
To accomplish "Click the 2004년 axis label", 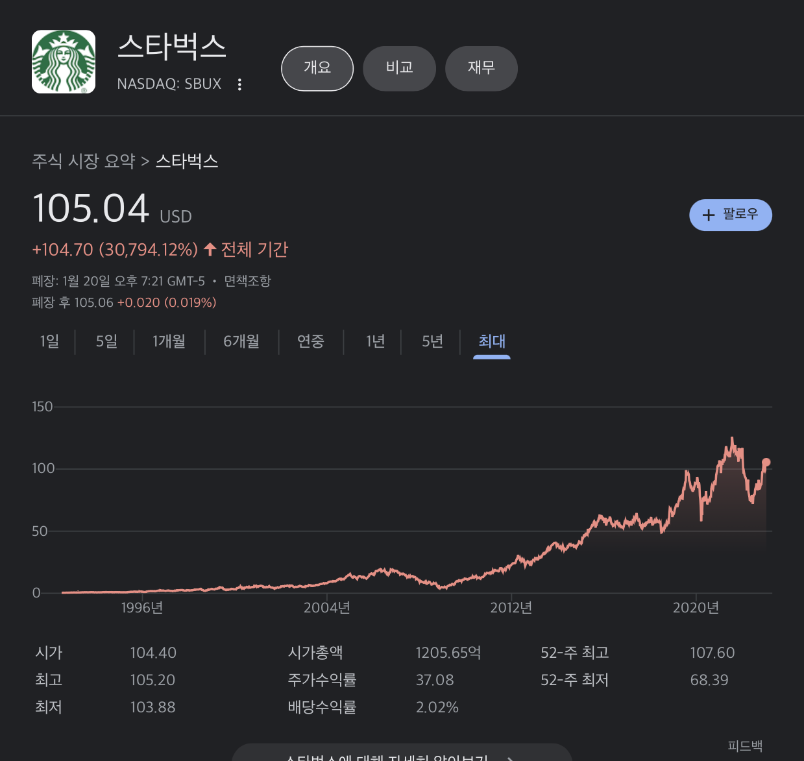I will [x=327, y=608].
